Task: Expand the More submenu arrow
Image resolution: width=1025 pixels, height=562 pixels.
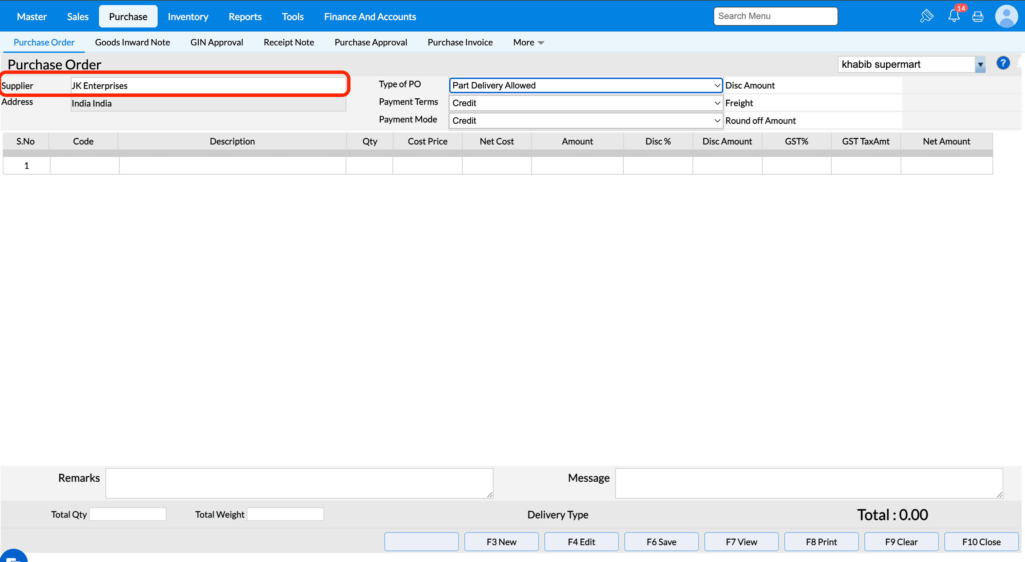Action: 541,43
